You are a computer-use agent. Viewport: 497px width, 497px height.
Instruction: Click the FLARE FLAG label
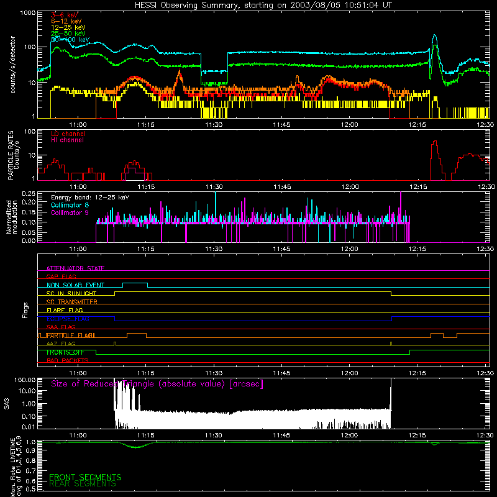65,310
